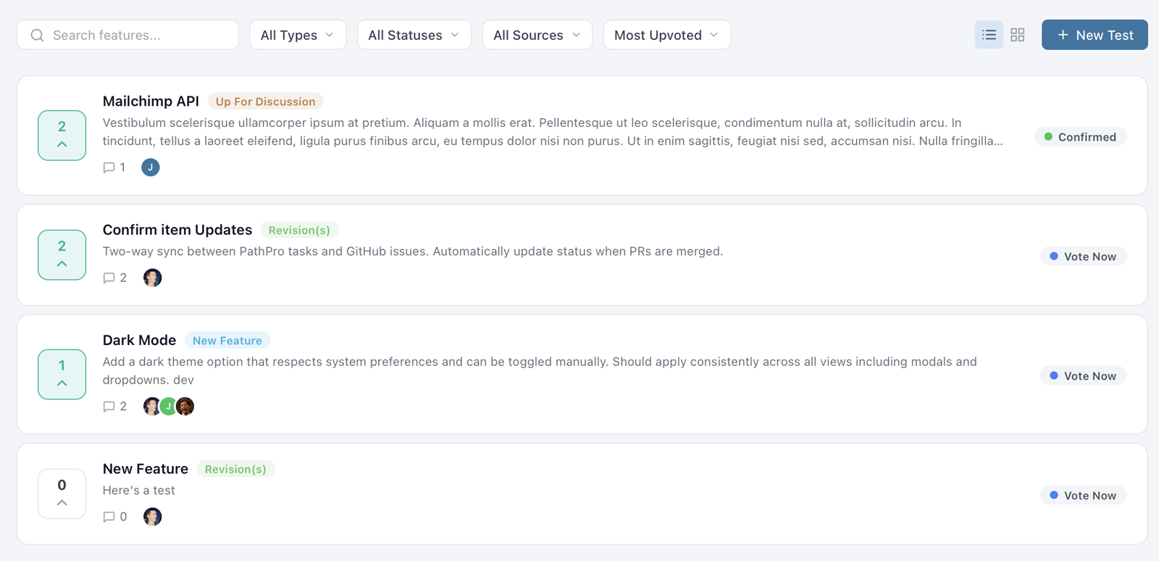Open comments icon on Dark Mode
This screenshot has width=1159, height=561.
tap(109, 407)
